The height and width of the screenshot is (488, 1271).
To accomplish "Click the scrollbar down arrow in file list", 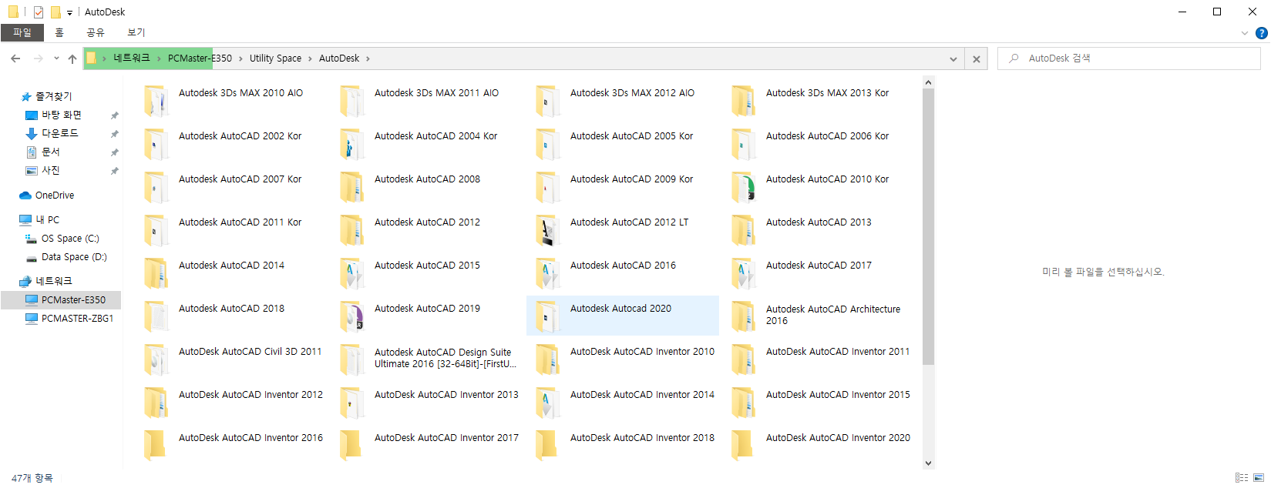I will pyautogui.click(x=928, y=463).
